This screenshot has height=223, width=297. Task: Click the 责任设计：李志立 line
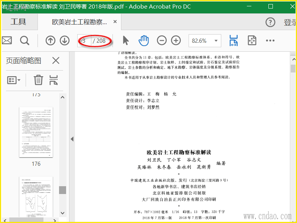(x=143, y=100)
